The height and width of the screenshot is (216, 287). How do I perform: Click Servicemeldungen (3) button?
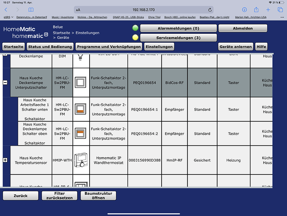(x=178, y=38)
